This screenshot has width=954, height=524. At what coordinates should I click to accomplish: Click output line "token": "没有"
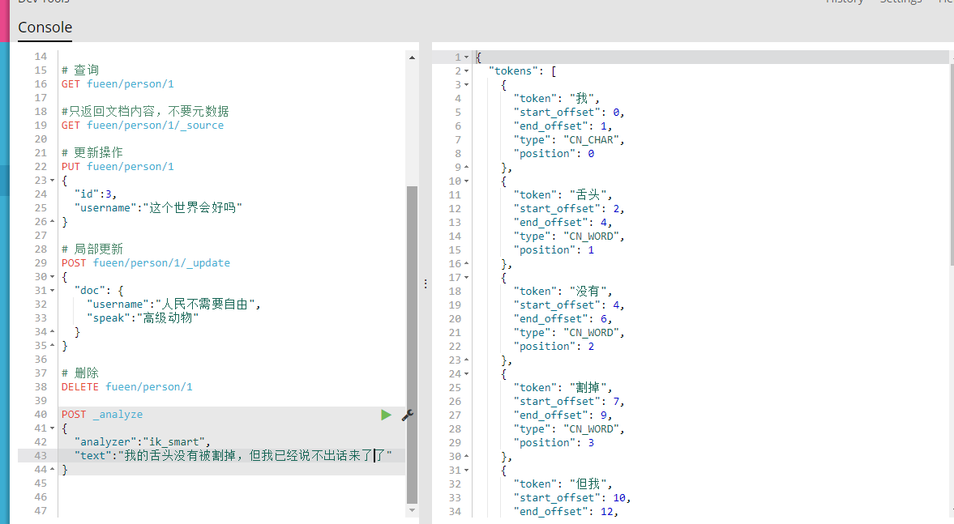pos(563,292)
